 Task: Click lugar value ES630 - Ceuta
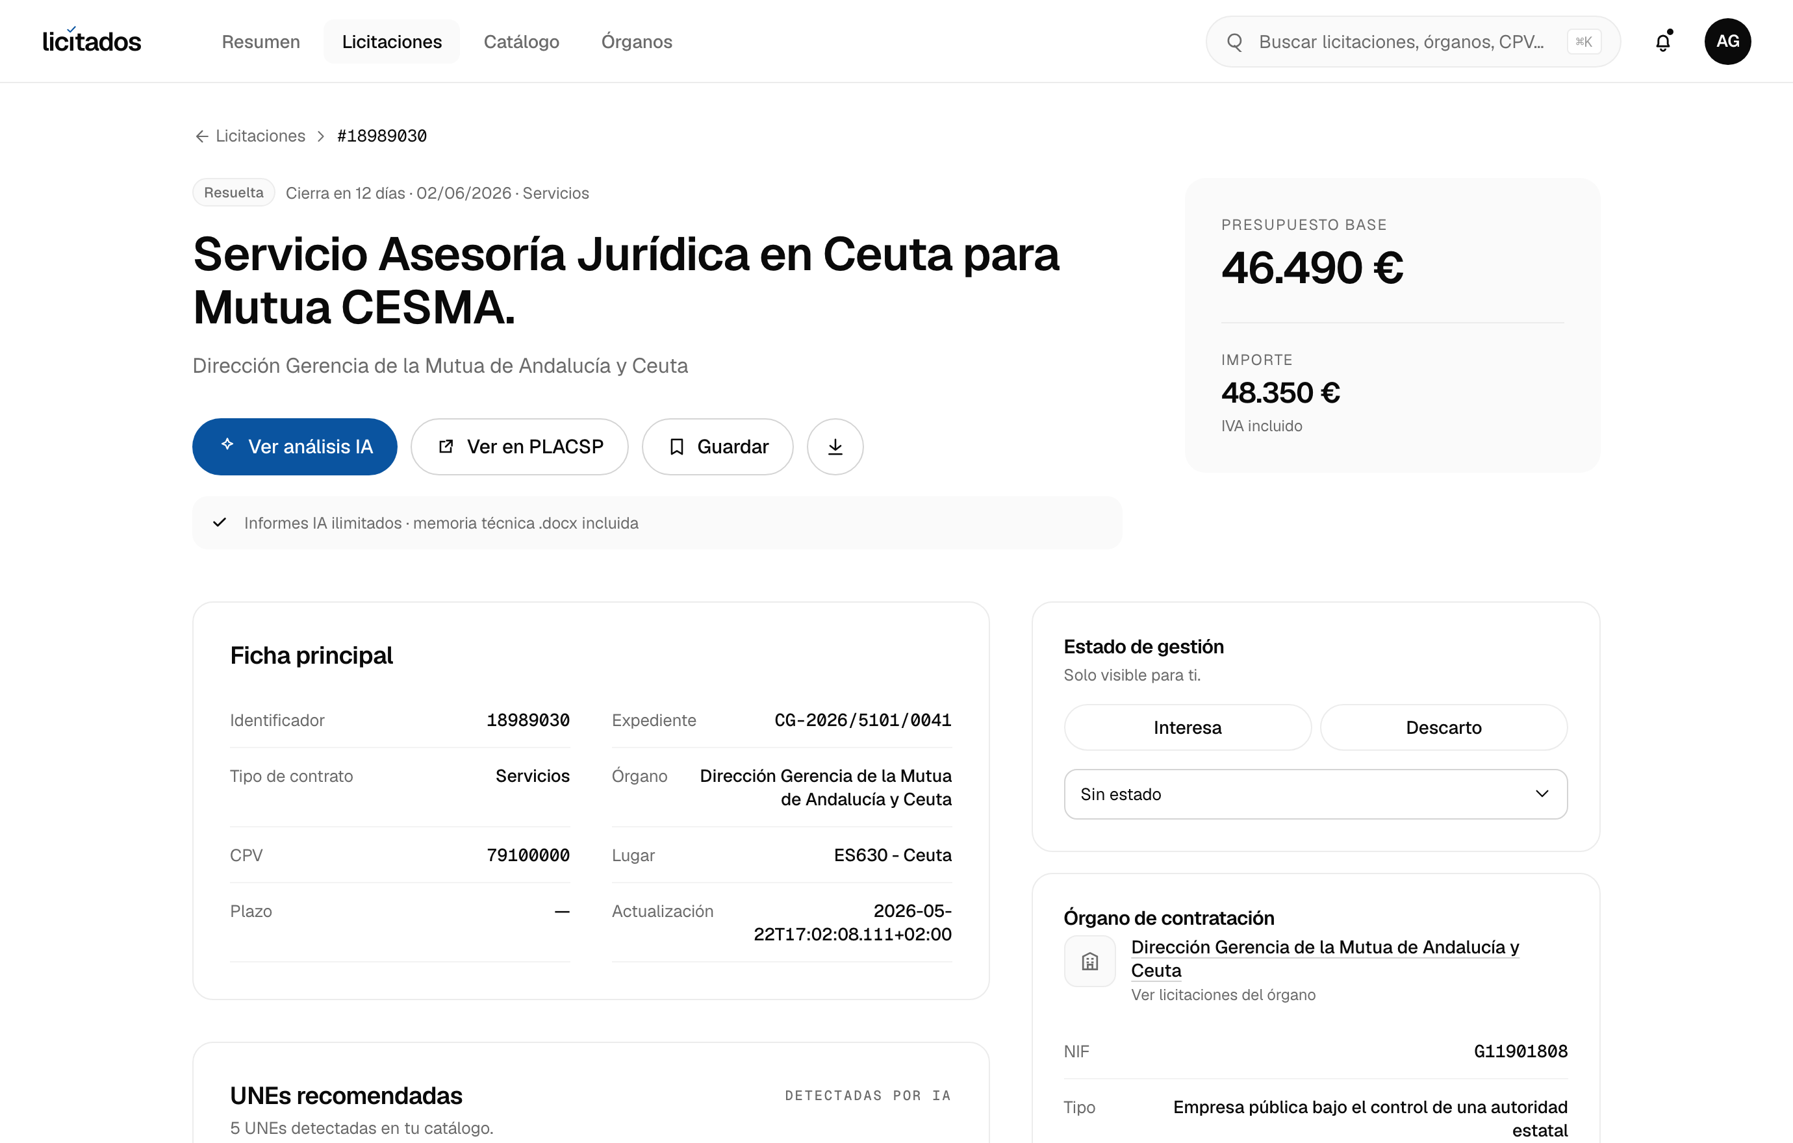point(893,855)
